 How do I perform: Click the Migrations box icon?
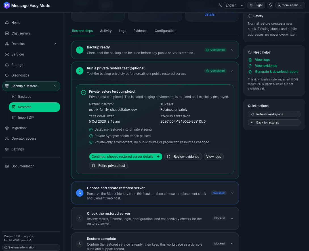(7, 128)
